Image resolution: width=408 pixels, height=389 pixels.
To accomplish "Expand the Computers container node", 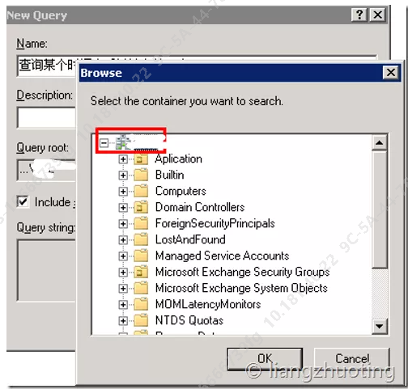I will point(123,192).
